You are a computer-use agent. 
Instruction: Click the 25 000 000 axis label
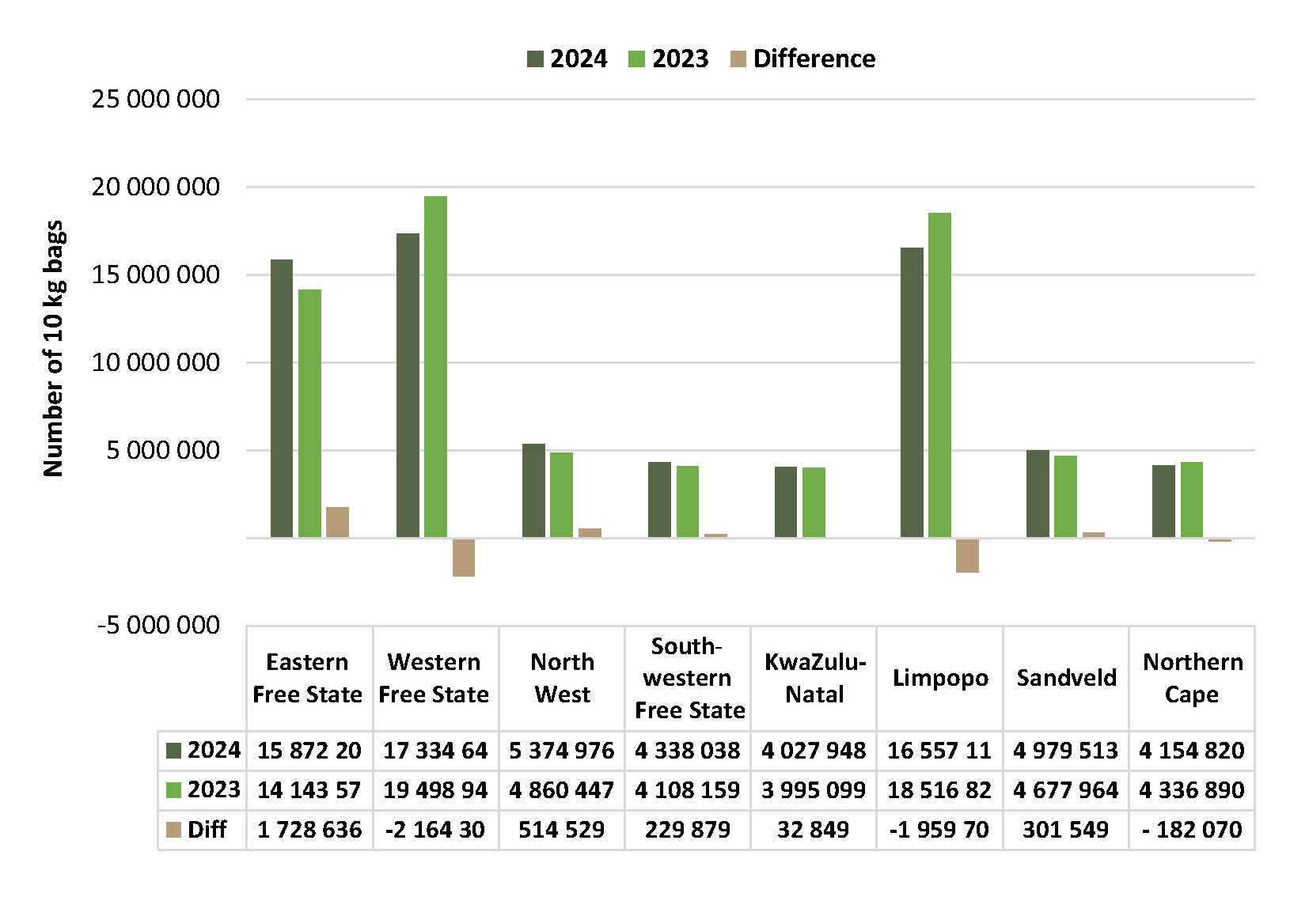pos(156,100)
